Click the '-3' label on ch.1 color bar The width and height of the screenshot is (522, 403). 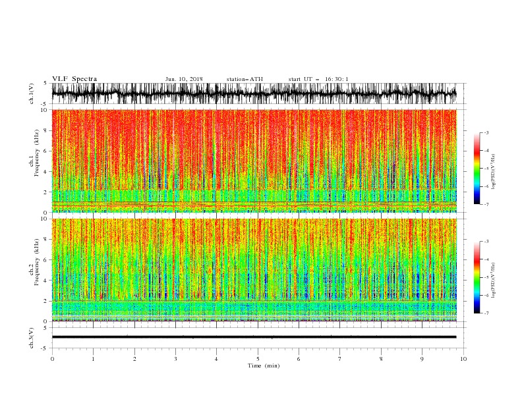click(486, 132)
